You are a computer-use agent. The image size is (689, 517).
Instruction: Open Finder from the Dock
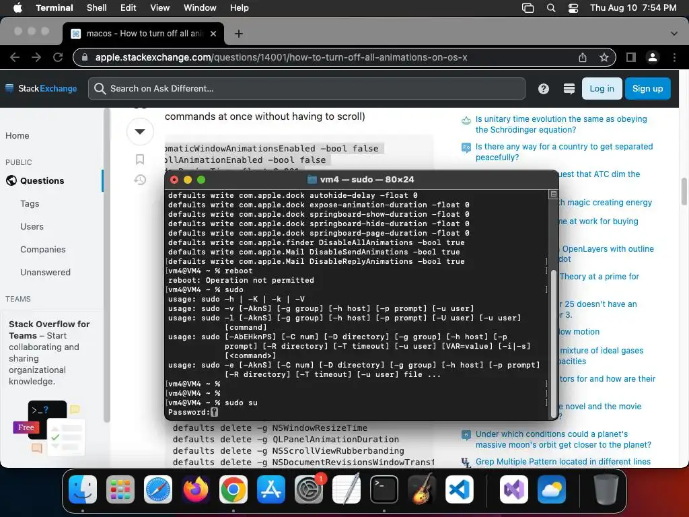tap(83, 489)
